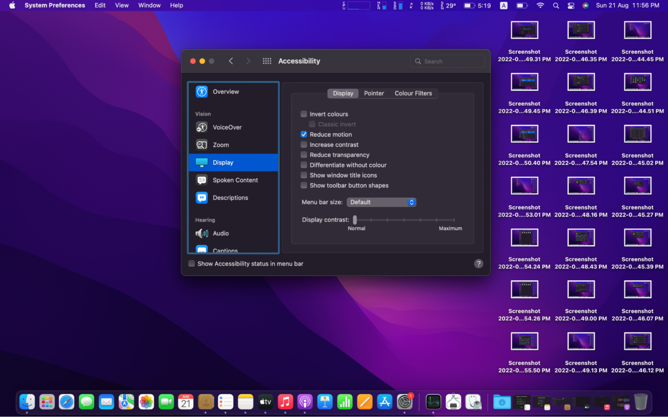Open System Preferences from the Dock

click(x=405, y=402)
